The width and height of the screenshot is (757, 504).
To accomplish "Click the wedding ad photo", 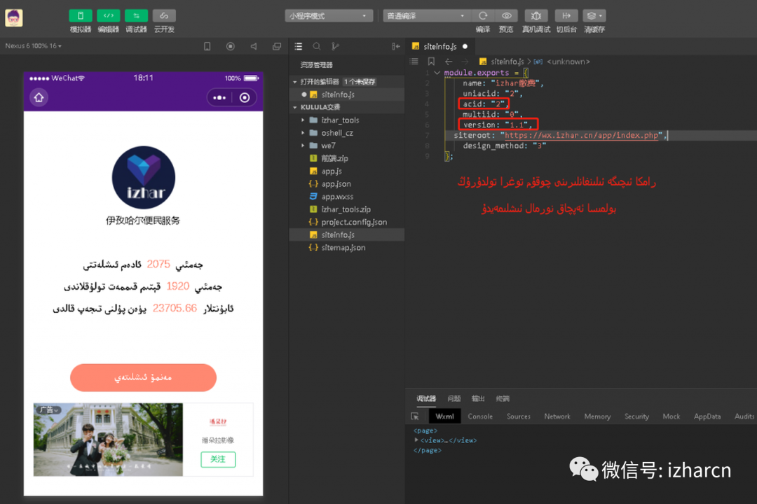I will coord(108,440).
